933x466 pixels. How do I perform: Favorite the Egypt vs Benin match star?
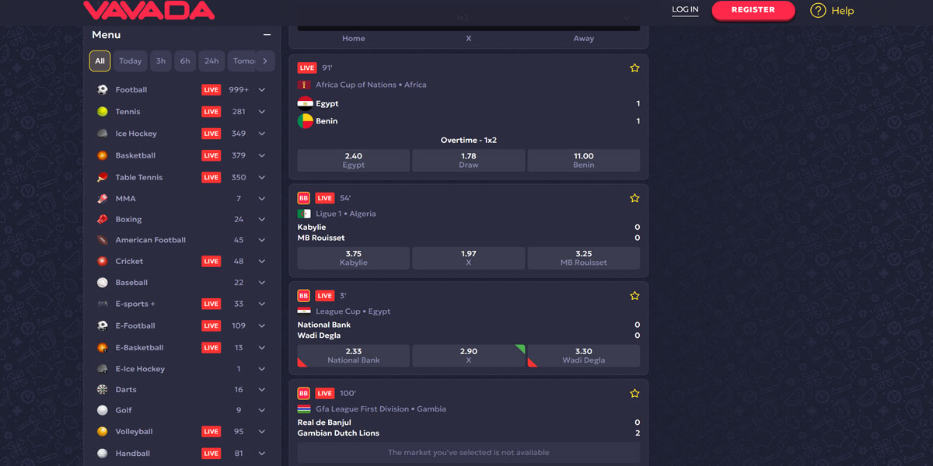tap(634, 68)
